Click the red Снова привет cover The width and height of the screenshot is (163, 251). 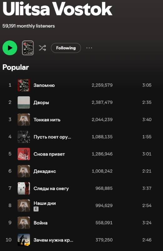[24, 154]
